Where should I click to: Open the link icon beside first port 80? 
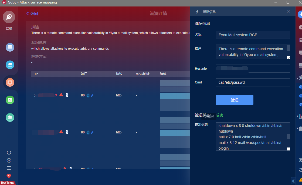coord(92,95)
